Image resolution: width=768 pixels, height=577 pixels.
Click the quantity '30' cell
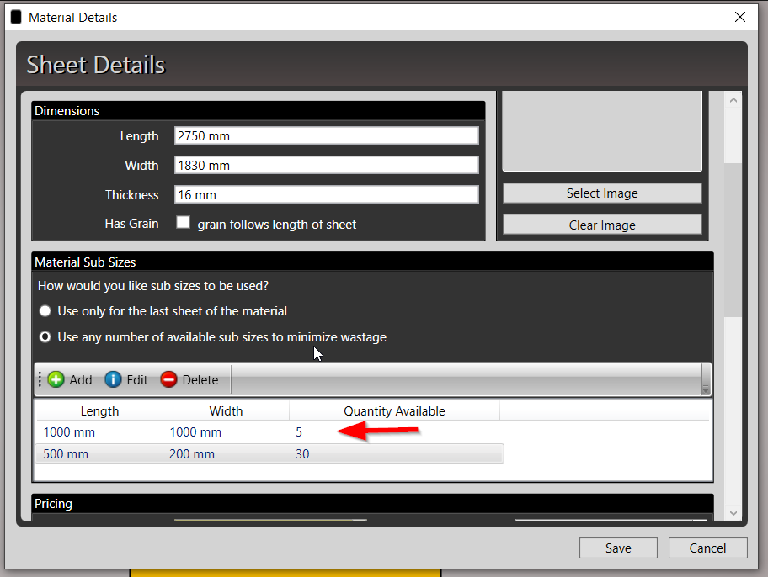[302, 454]
